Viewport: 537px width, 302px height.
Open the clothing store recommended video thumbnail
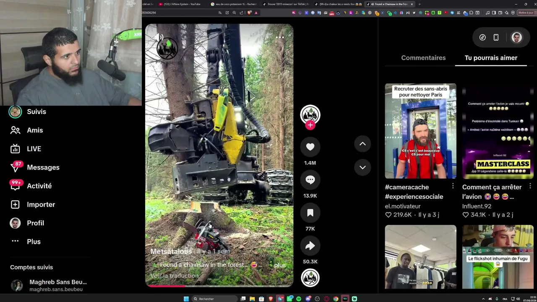(420, 257)
